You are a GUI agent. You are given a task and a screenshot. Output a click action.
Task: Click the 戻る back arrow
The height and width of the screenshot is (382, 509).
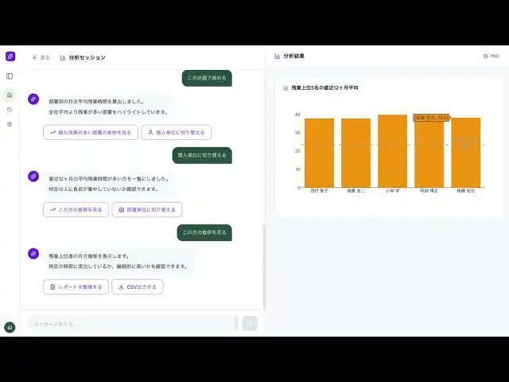click(41, 57)
